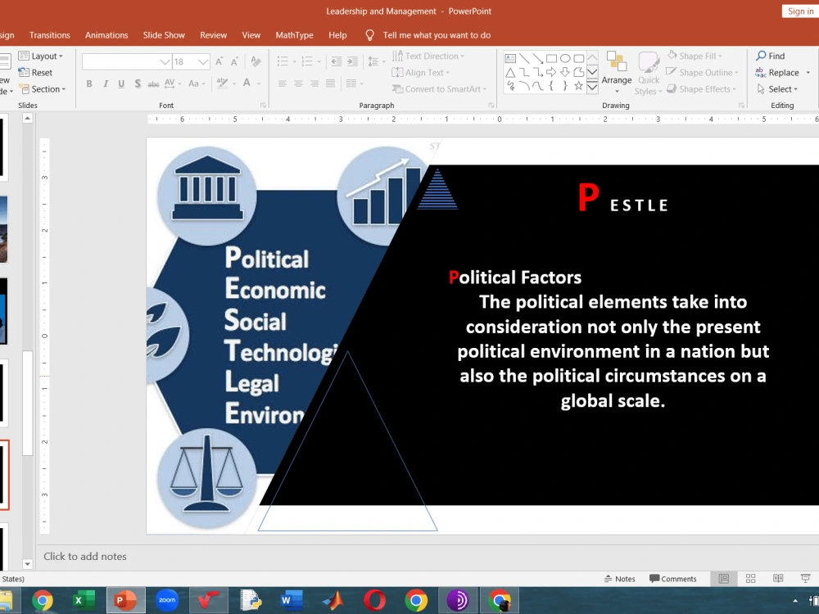This screenshot has height=614, width=819.
Task: Toggle Italic text formatting
Action: (106, 84)
